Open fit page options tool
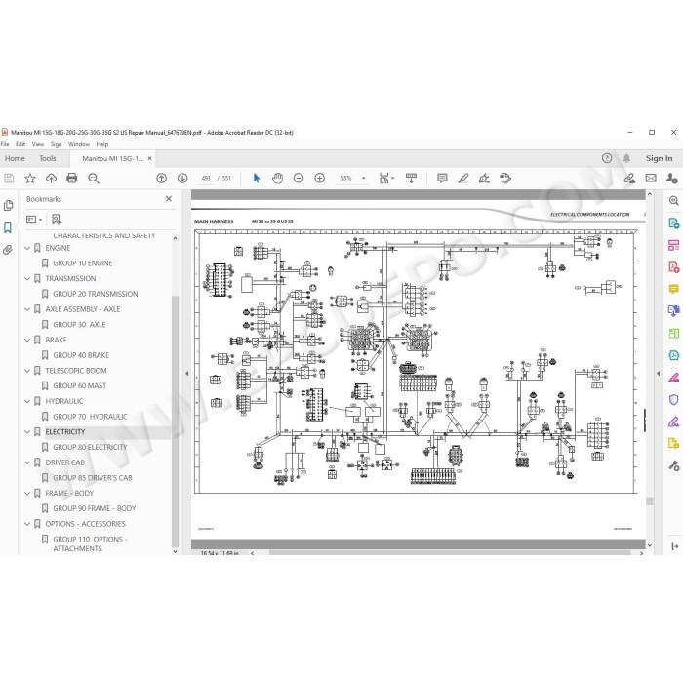 click(x=386, y=179)
